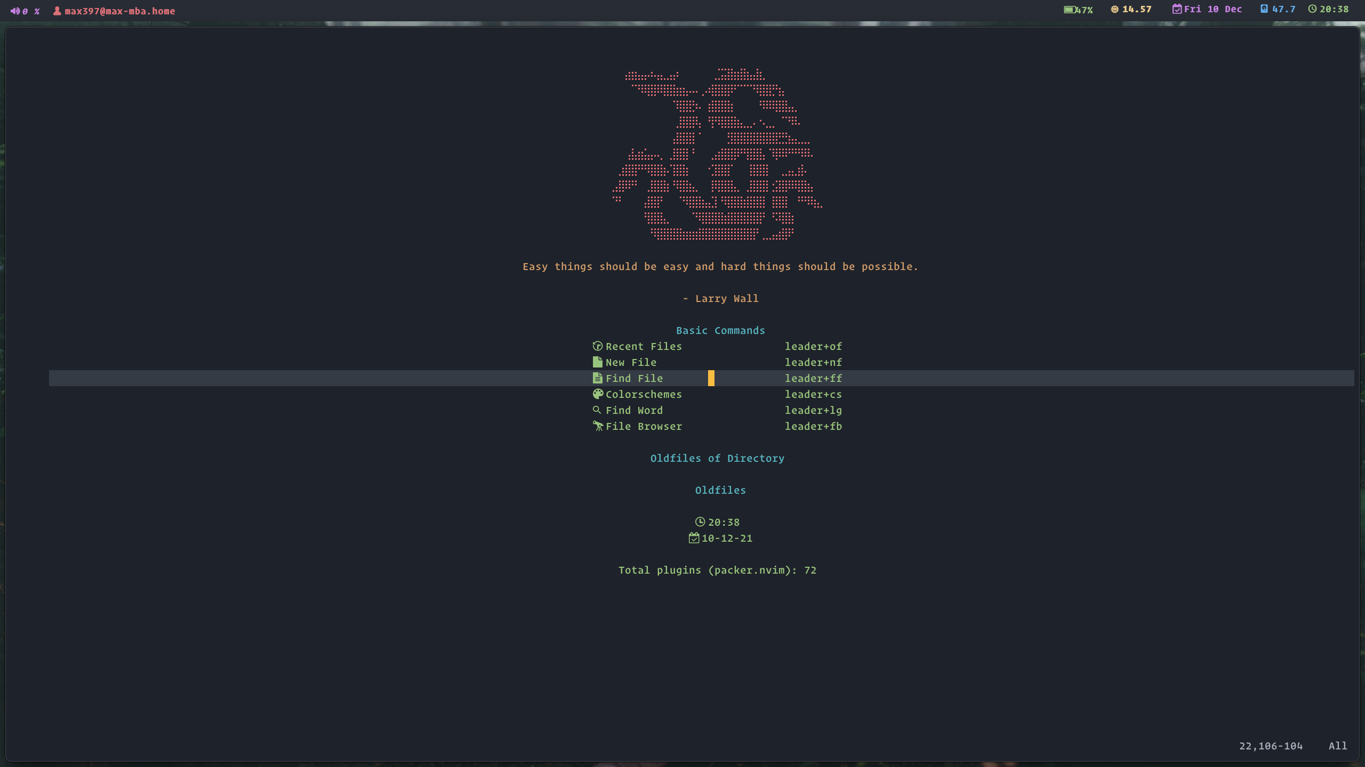Screen dimensions: 1365x767
Task: Click the 10-12-21 date text
Action: click(727, 538)
